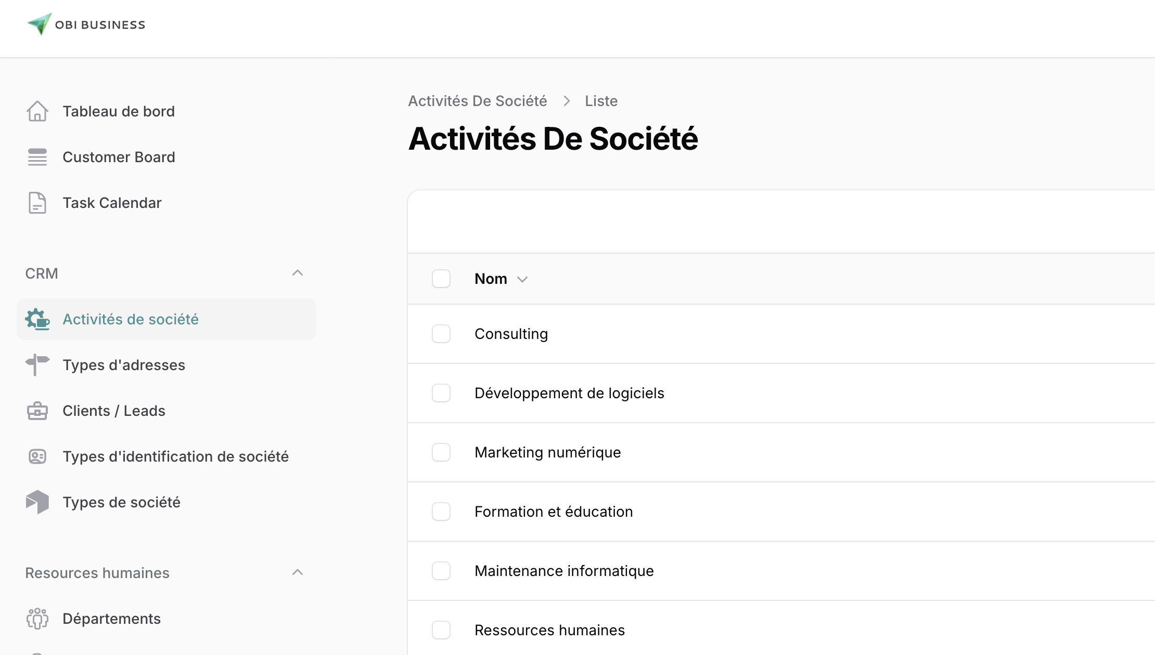
Task: Tick the Consulting row checkbox
Action: click(441, 334)
